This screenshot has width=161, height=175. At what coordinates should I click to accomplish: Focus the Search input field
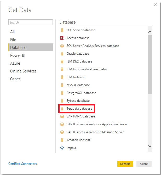[x=31, y=22]
